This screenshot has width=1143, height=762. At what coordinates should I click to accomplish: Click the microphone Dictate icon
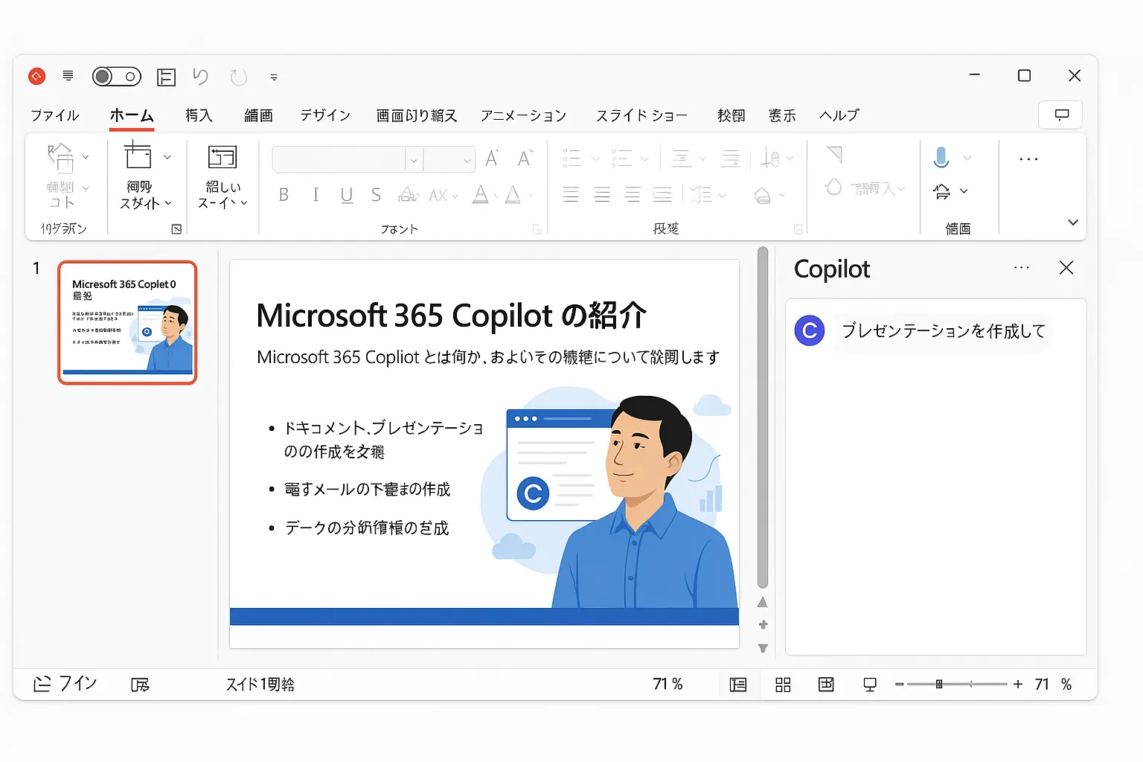point(941,157)
